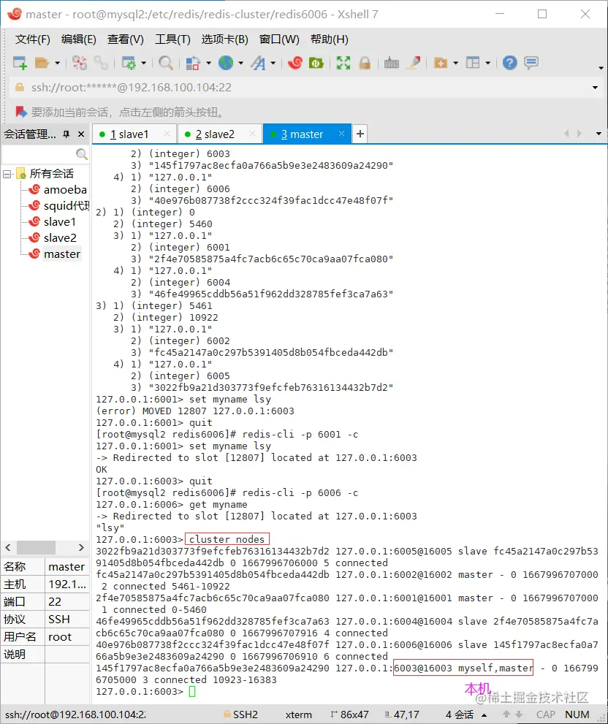Click the terminal cursor prompt 127.0.0.1:6003>
Screen dimensions: 608x724
coord(140,692)
